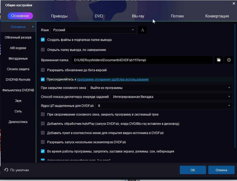Click the vertical scrollbar of settings panel

(235, 86)
